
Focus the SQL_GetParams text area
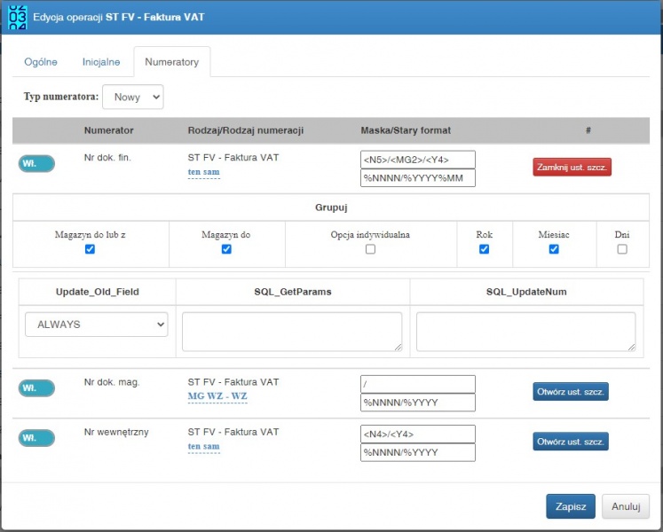[292, 332]
